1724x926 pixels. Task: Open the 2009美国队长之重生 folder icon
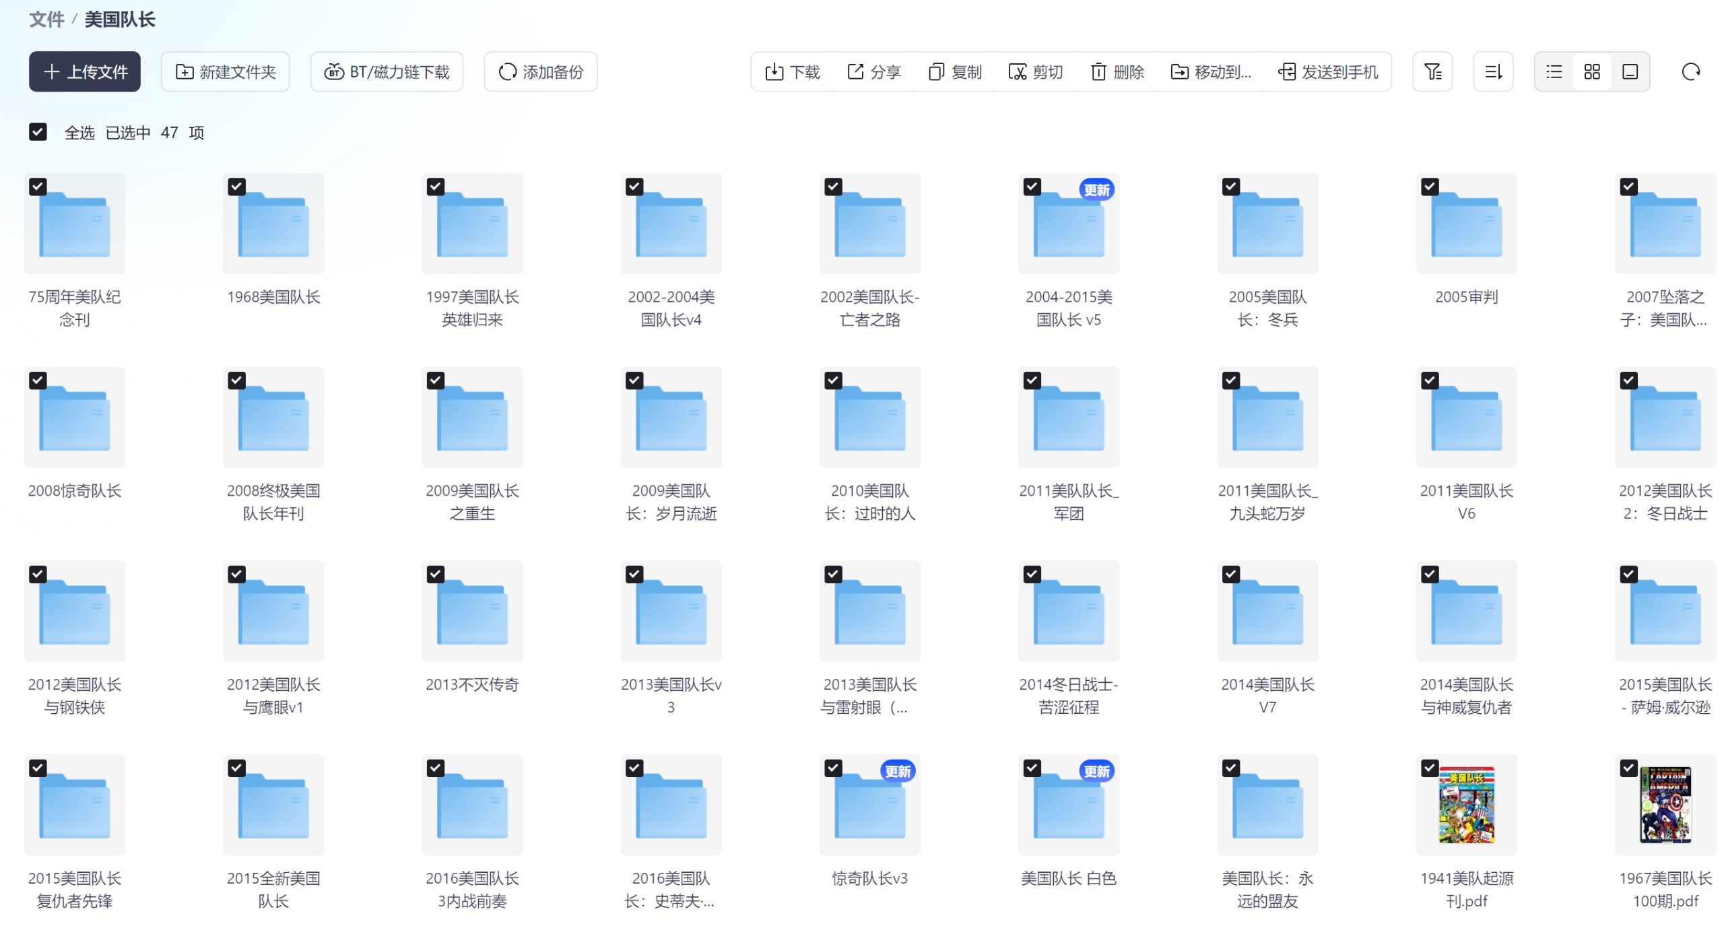click(472, 418)
